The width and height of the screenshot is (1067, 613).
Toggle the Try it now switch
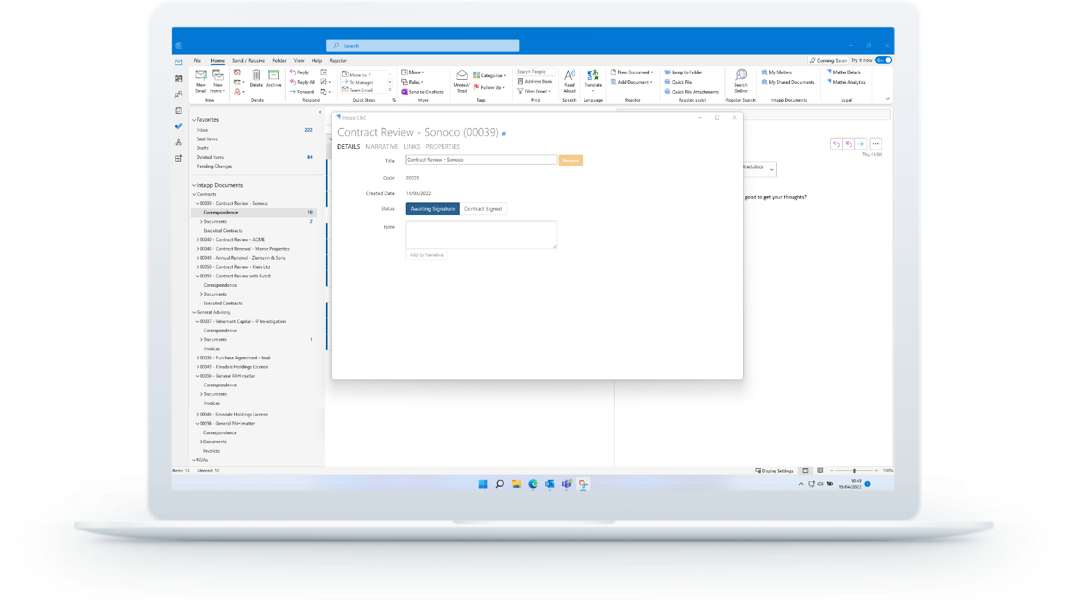click(x=883, y=60)
